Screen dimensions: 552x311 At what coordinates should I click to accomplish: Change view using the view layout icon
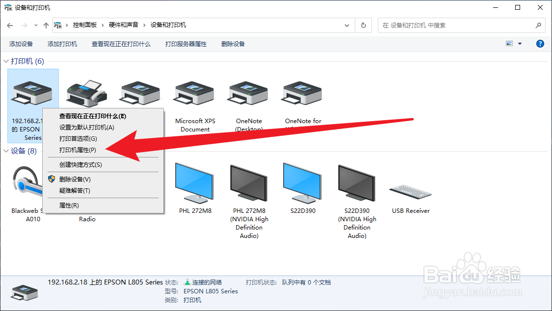[509, 44]
